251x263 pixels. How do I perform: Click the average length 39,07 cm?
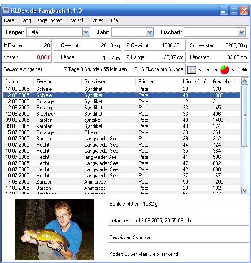(173, 57)
